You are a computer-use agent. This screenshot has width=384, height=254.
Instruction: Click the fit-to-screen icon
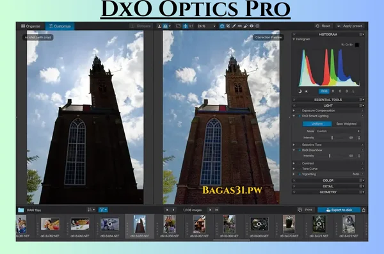coord(179,26)
